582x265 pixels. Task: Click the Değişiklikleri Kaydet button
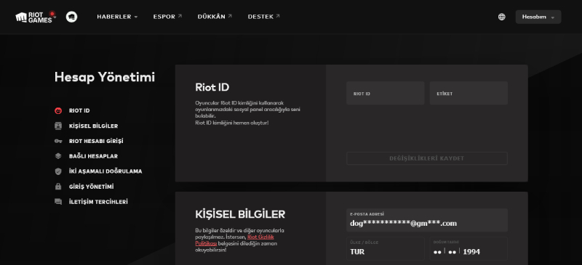click(x=427, y=158)
